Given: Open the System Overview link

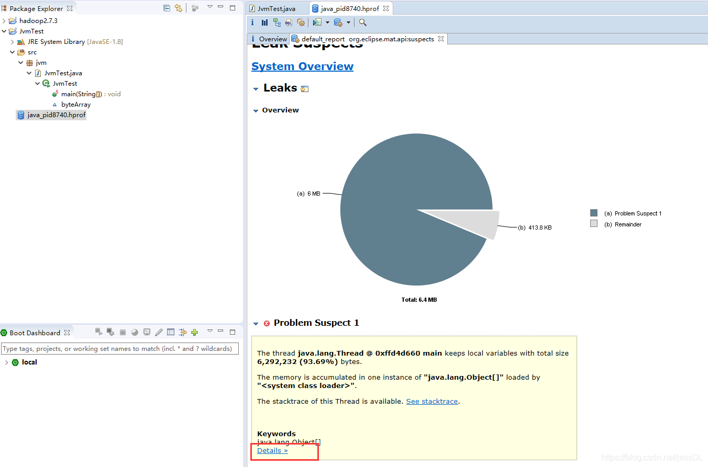Looking at the screenshot, I should (302, 66).
